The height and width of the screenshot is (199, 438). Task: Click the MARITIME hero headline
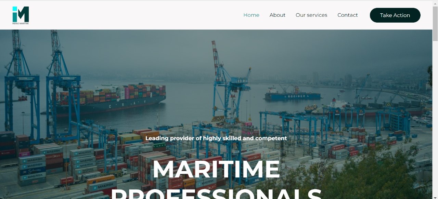pyautogui.click(x=216, y=169)
